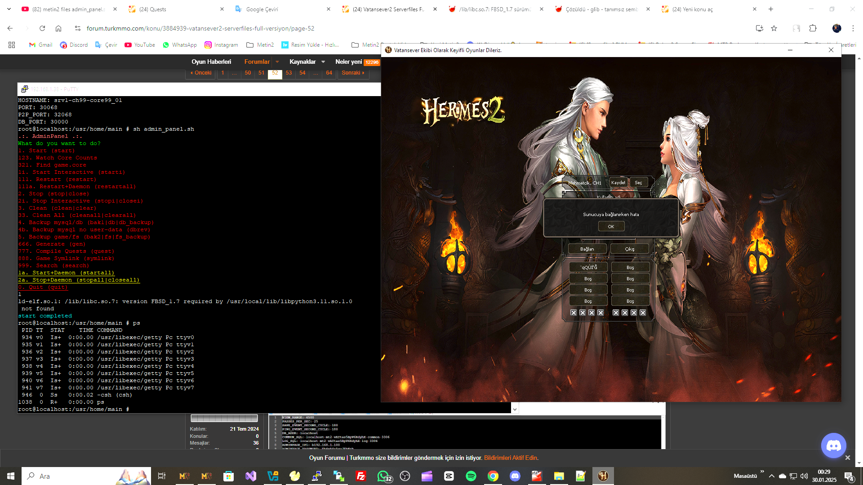This screenshot has width=863, height=485.
Task: Close the Google Çeviri tab
Action: (x=329, y=9)
